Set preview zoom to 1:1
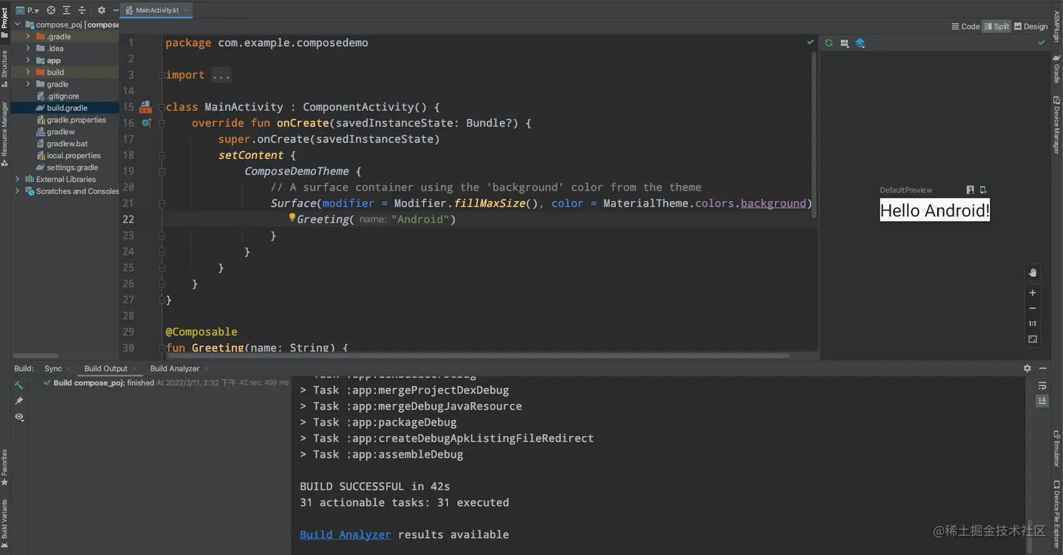Viewport: 1063px width, 555px height. [x=1033, y=324]
